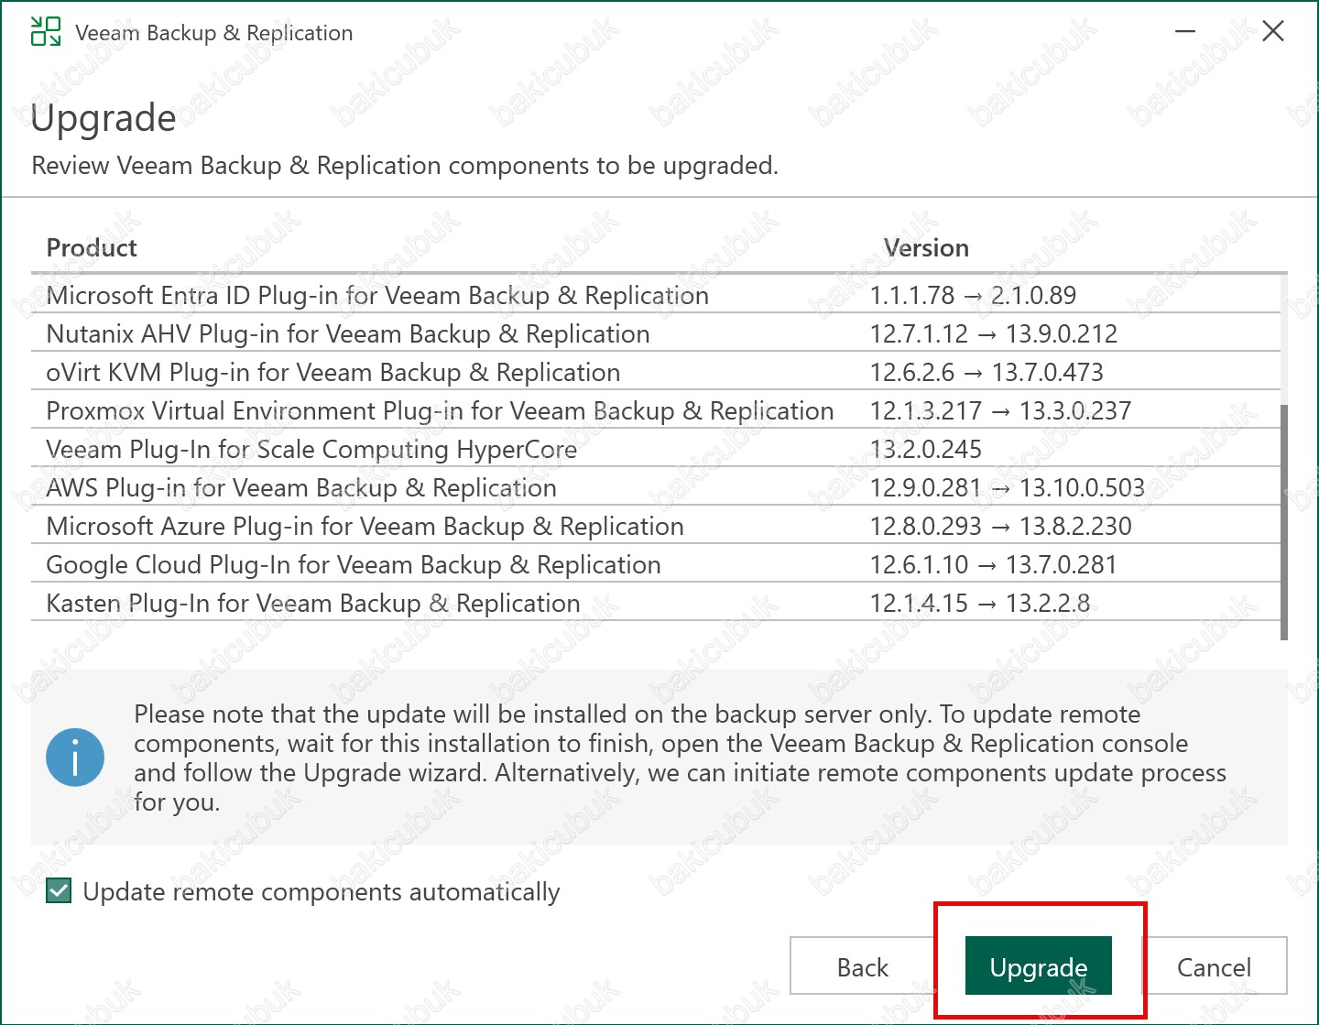Click the Version column header
Image resolution: width=1319 pixels, height=1025 pixels.
925,248
